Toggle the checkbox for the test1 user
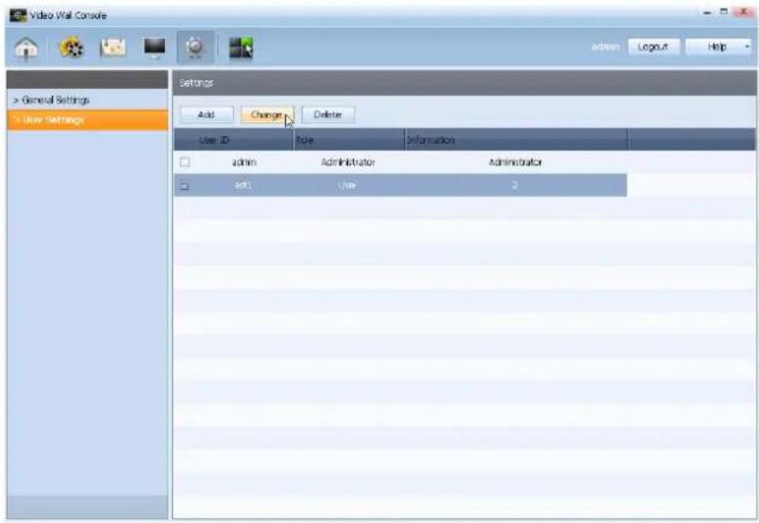 (x=185, y=185)
